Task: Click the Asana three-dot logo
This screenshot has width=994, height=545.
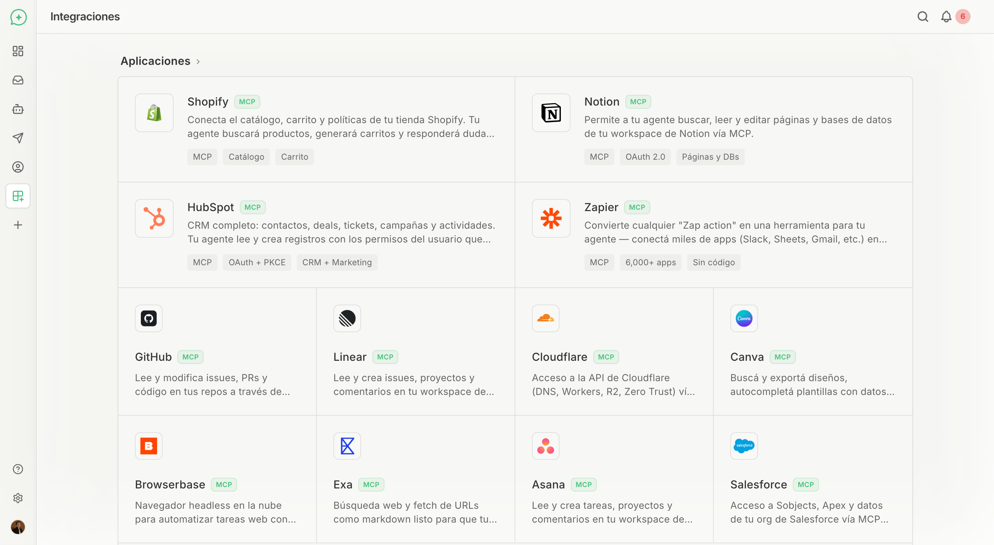Action: pyautogui.click(x=545, y=446)
